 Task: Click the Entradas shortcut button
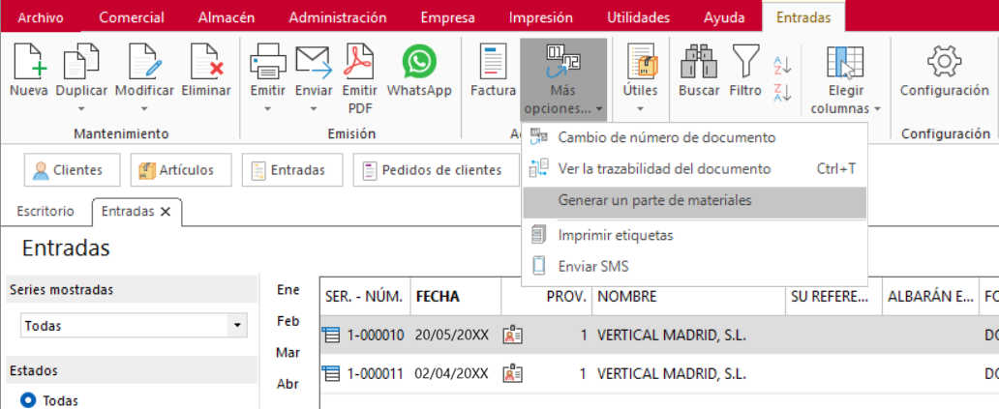pos(292,170)
